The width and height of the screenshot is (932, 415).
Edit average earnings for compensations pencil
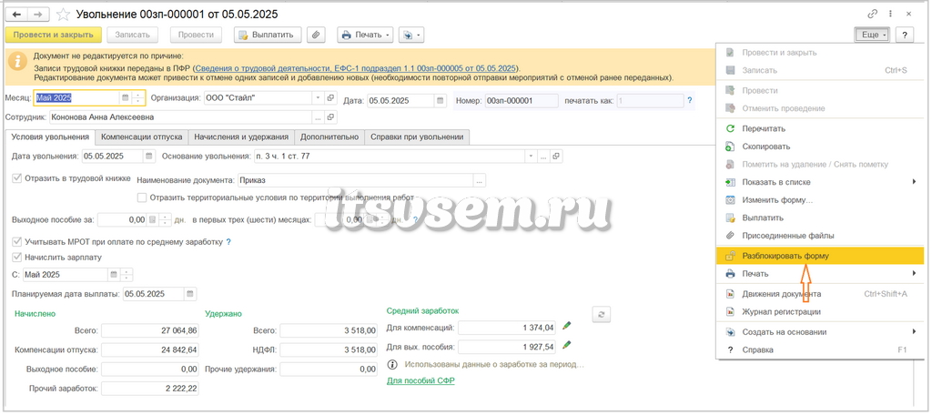566,325
